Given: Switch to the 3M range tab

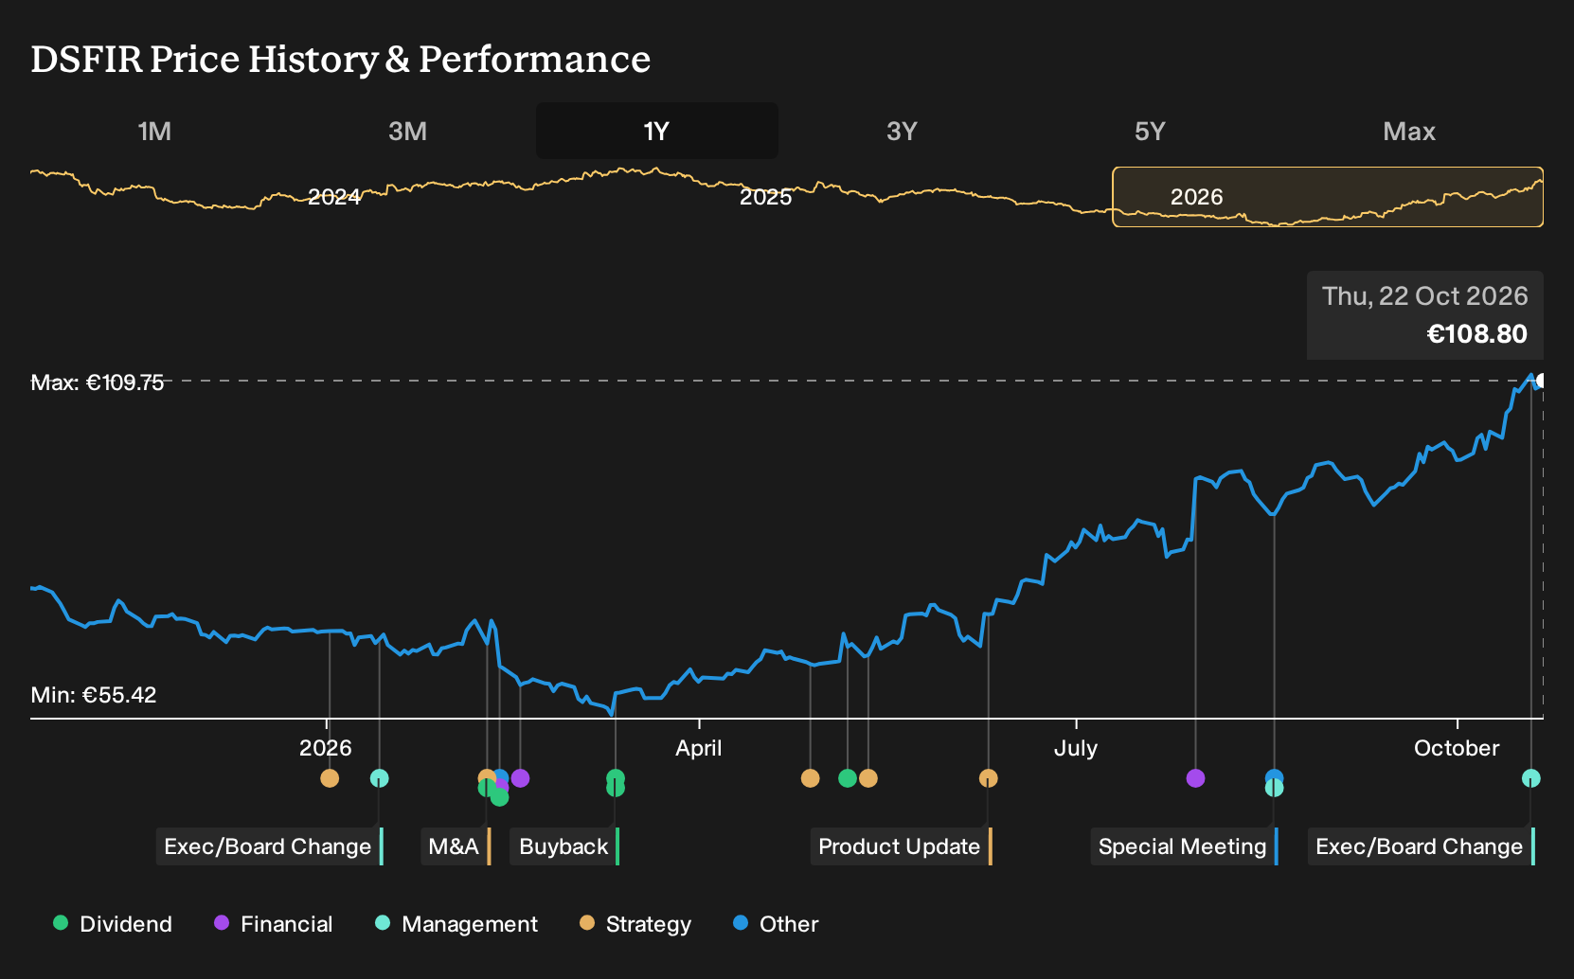Looking at the screenshot, I should point(407,131).
